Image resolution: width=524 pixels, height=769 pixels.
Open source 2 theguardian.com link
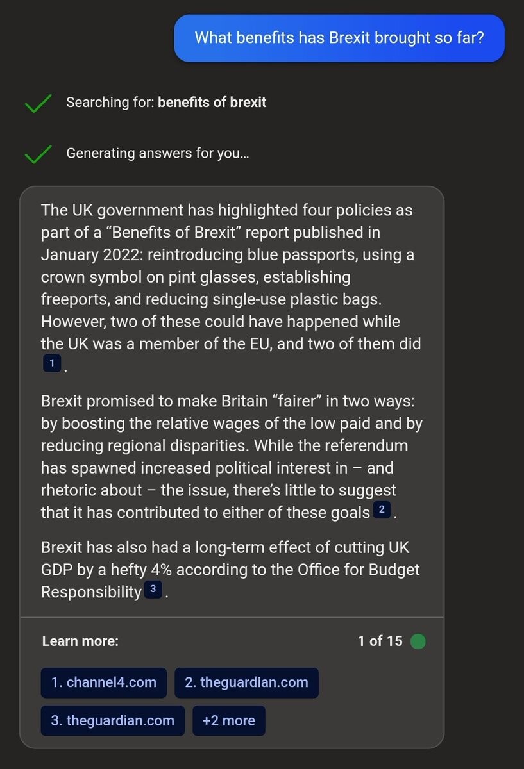point(246,682)
